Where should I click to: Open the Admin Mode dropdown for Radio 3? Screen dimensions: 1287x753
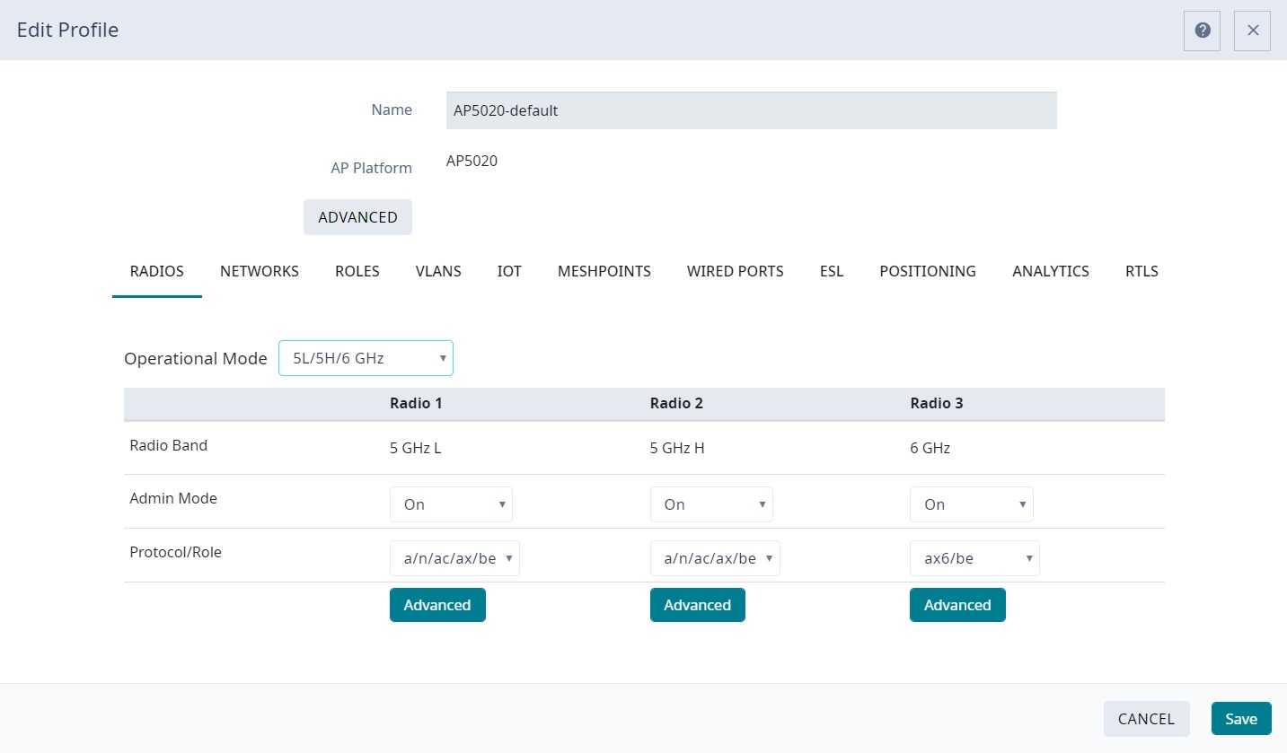pos(971,503)
